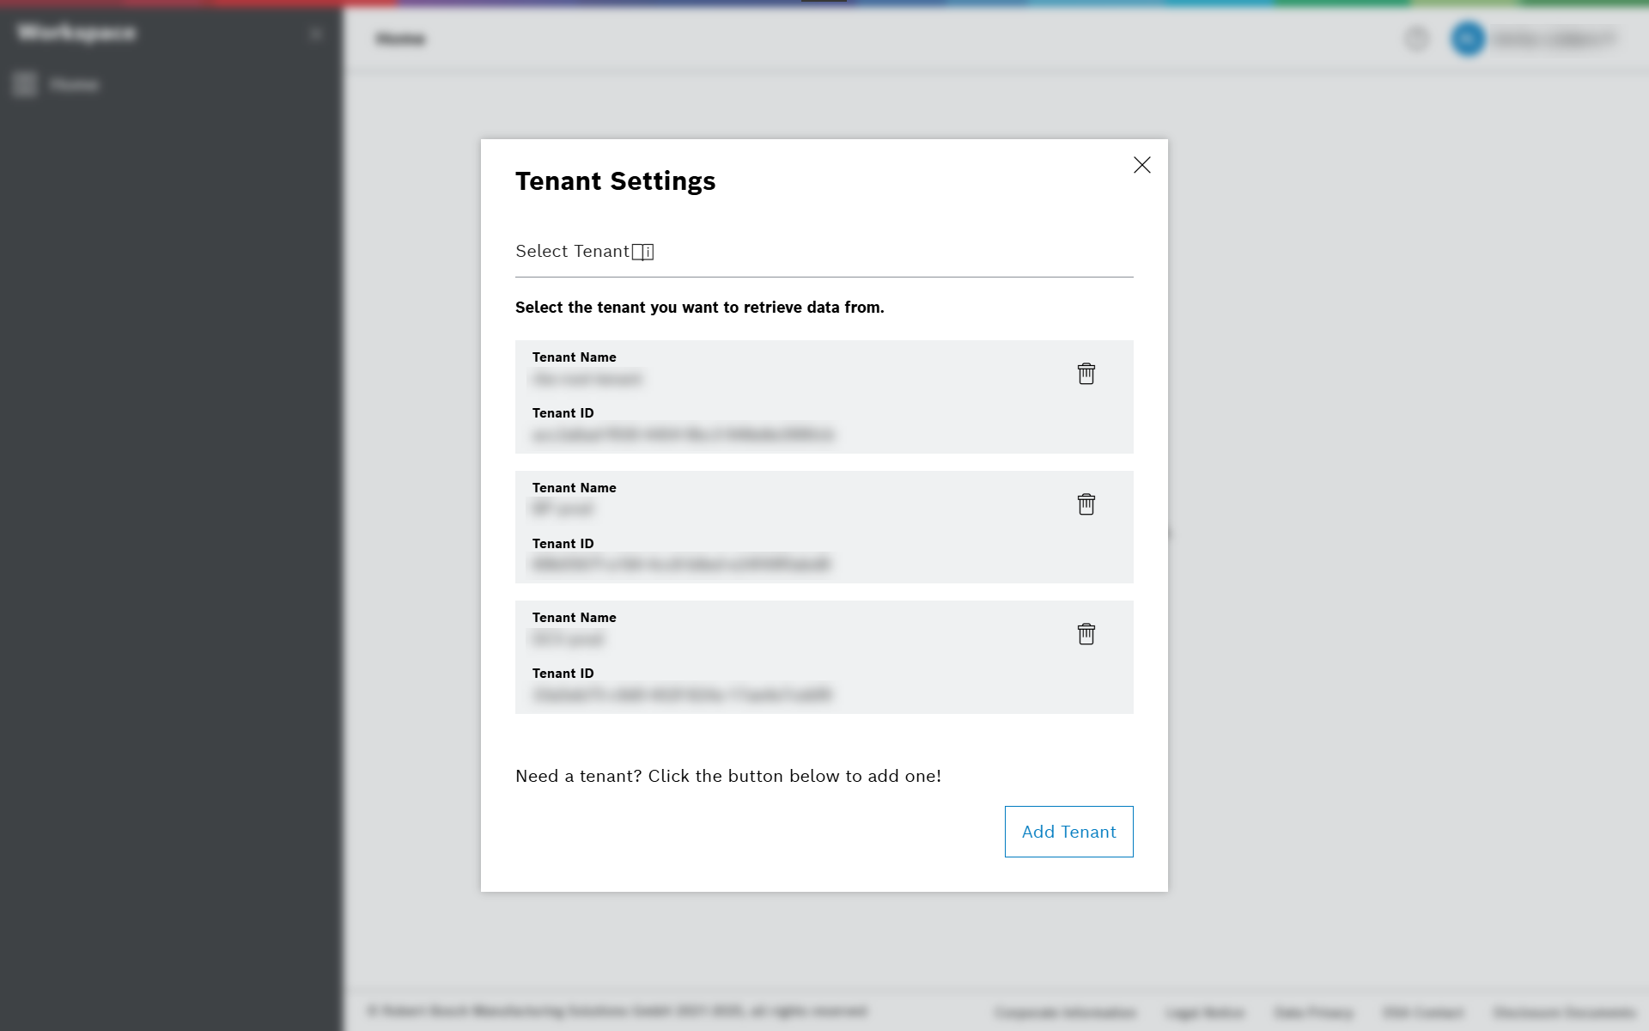
Task: Click the grid icon beside Home in sidebar
Action: [24, 84]
